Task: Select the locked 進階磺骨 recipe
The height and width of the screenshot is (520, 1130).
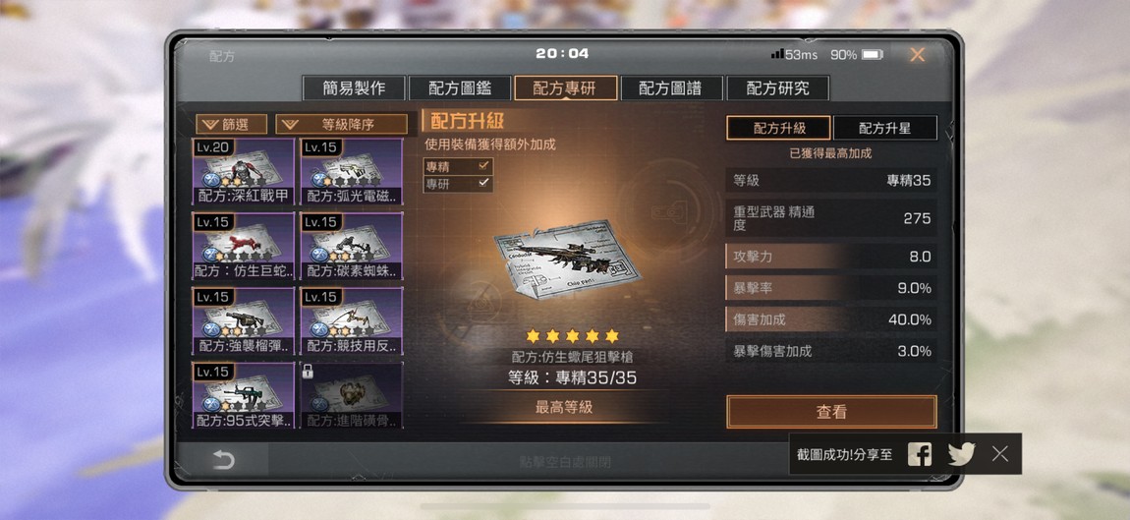Action: [x=351, y=395]
